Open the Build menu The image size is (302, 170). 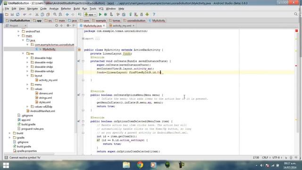tap(76, 8)
